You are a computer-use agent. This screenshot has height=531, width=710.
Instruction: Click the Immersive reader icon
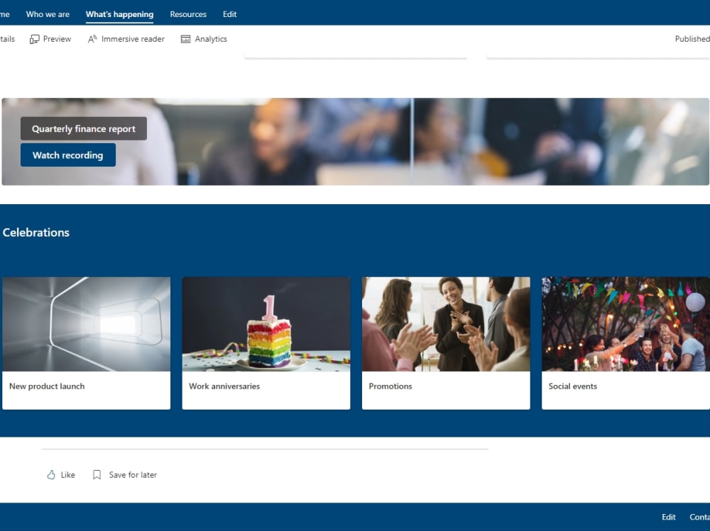point(92,39)
